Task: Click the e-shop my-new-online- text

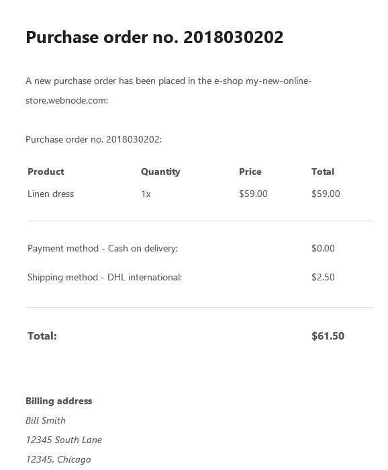Action: point(262,81)
